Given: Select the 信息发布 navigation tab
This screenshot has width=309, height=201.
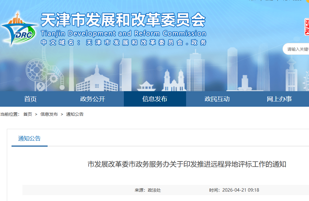Looking at the screenshot, I should click(155, 99).
